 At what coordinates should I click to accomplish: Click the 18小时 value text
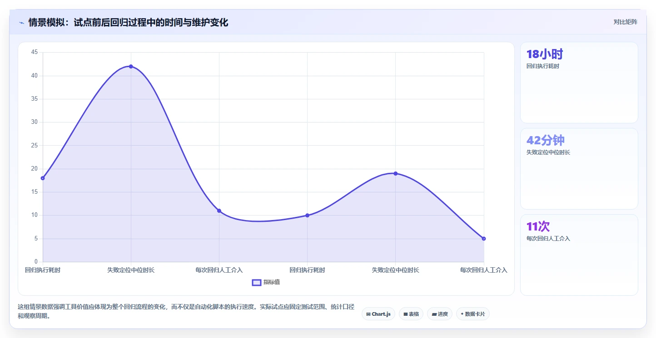pos(545,54)
